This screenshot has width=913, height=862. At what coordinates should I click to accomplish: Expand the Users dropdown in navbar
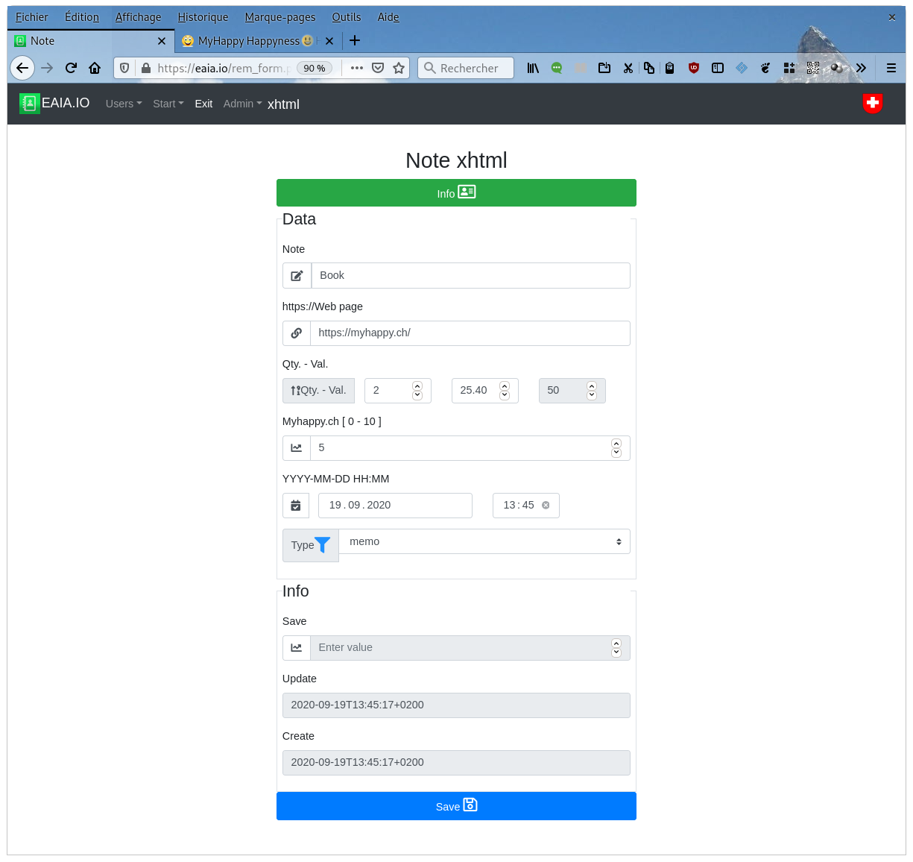coord(123,104)
